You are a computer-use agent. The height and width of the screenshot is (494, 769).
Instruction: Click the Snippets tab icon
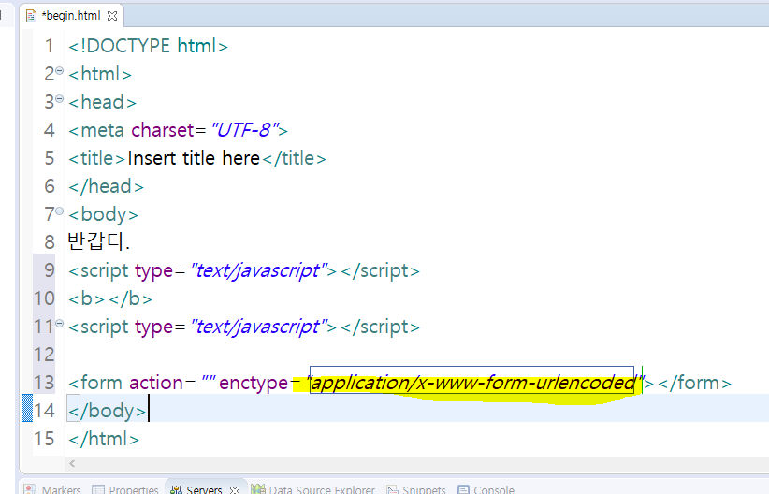pyautogui.click(x=392, y=489)
